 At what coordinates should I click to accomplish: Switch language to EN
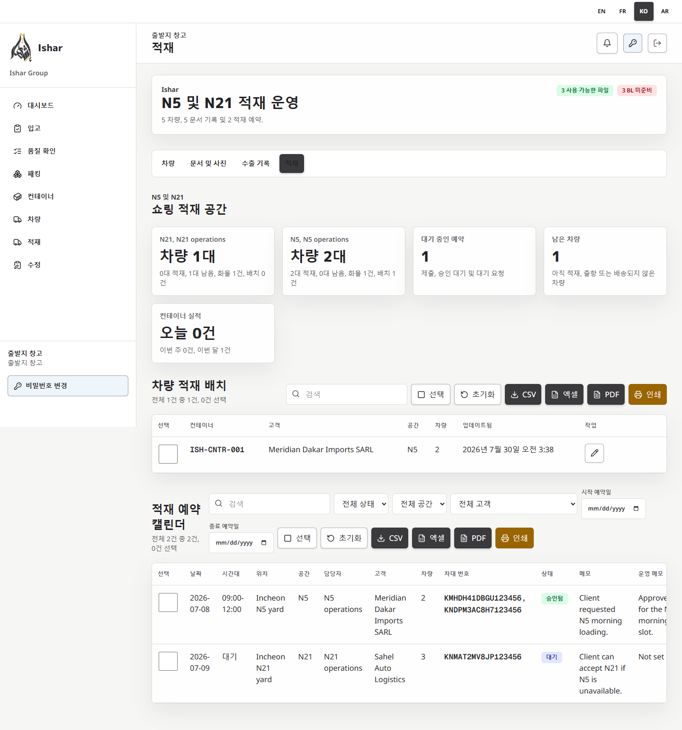601,11
